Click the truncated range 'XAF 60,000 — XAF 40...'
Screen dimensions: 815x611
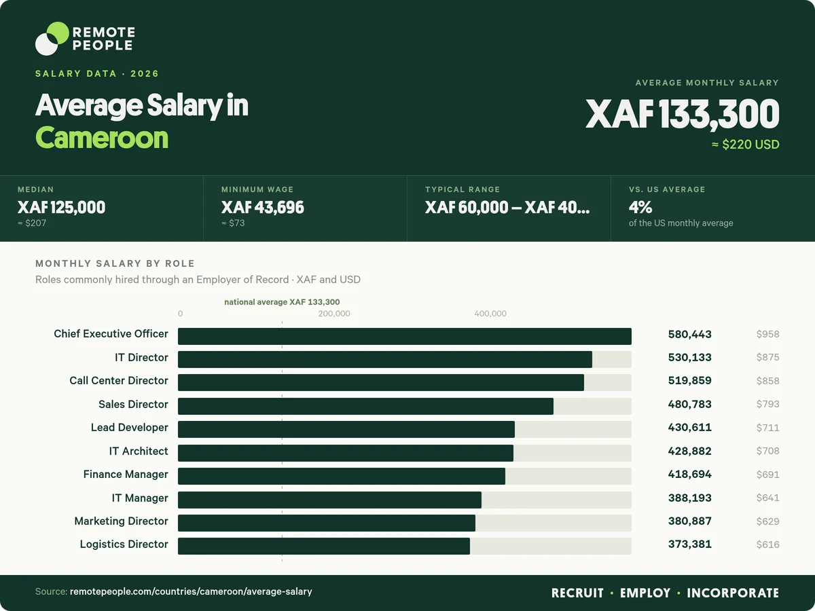point(507,207)
